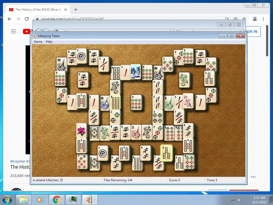Open the YouTube hamburger guide menu
The width and height of the screenshot is (273, 205).
point(13,31)
